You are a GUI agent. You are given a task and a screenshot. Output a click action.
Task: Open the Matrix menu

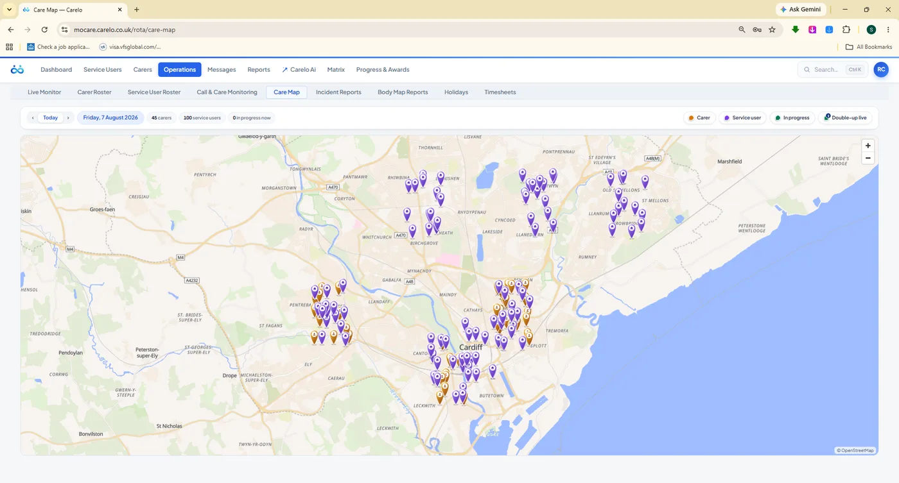[x=336, y=69]
